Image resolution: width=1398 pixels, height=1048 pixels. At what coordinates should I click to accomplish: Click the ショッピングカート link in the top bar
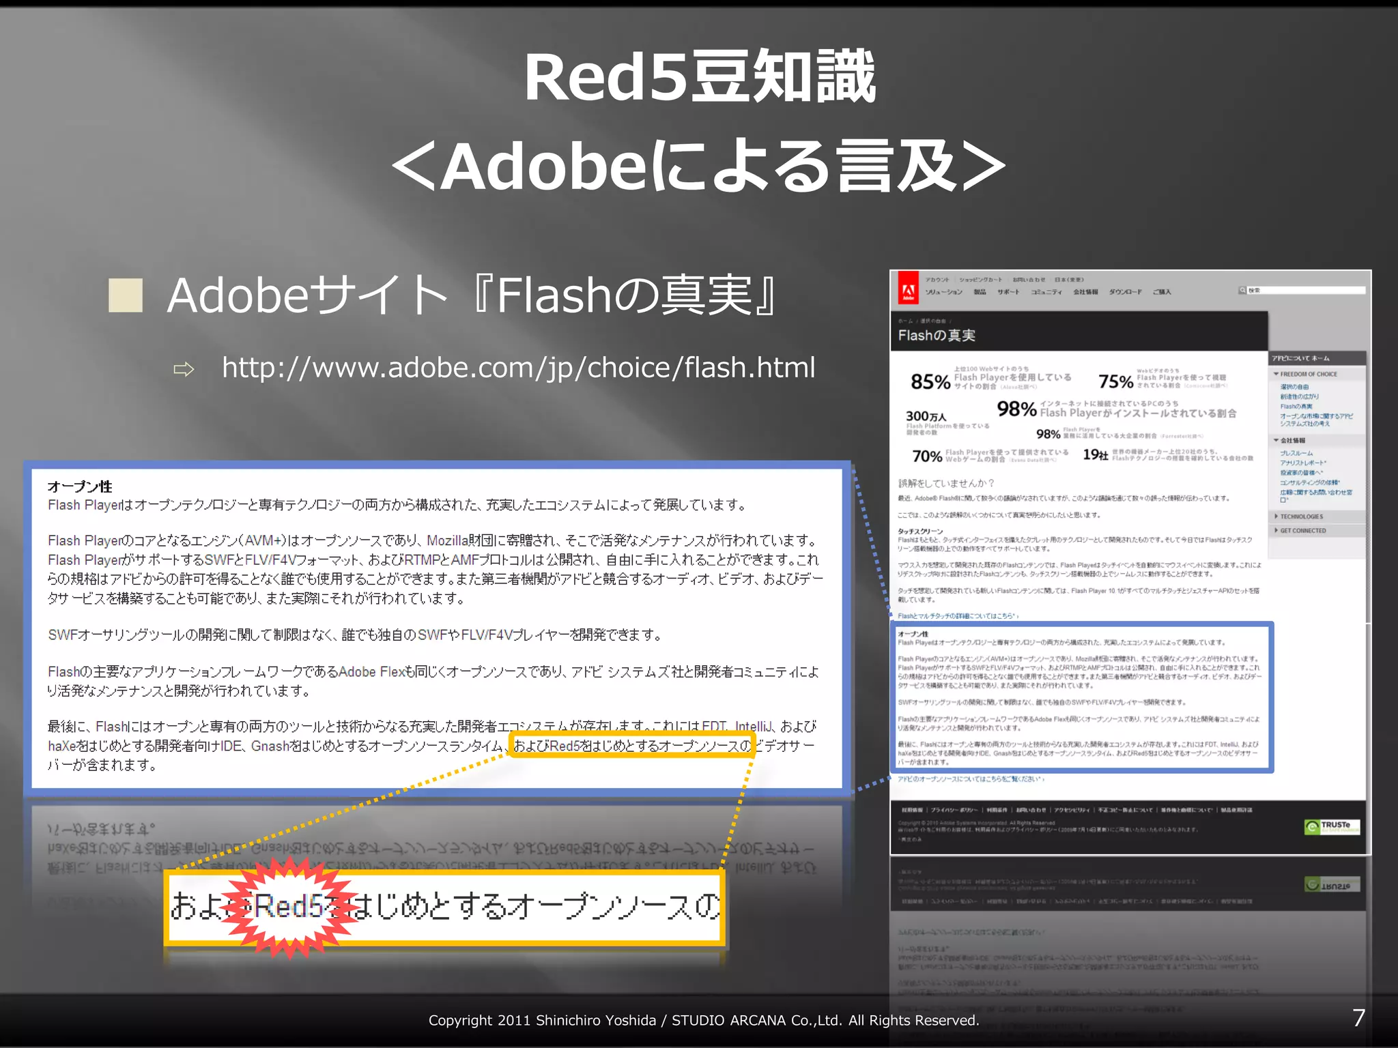(x=981, y=280)
